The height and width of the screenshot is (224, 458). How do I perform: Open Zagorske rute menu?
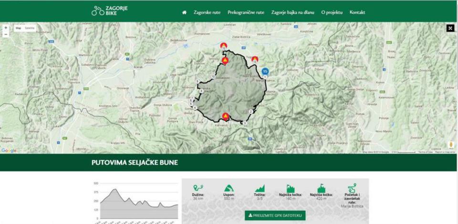[207, 12]
